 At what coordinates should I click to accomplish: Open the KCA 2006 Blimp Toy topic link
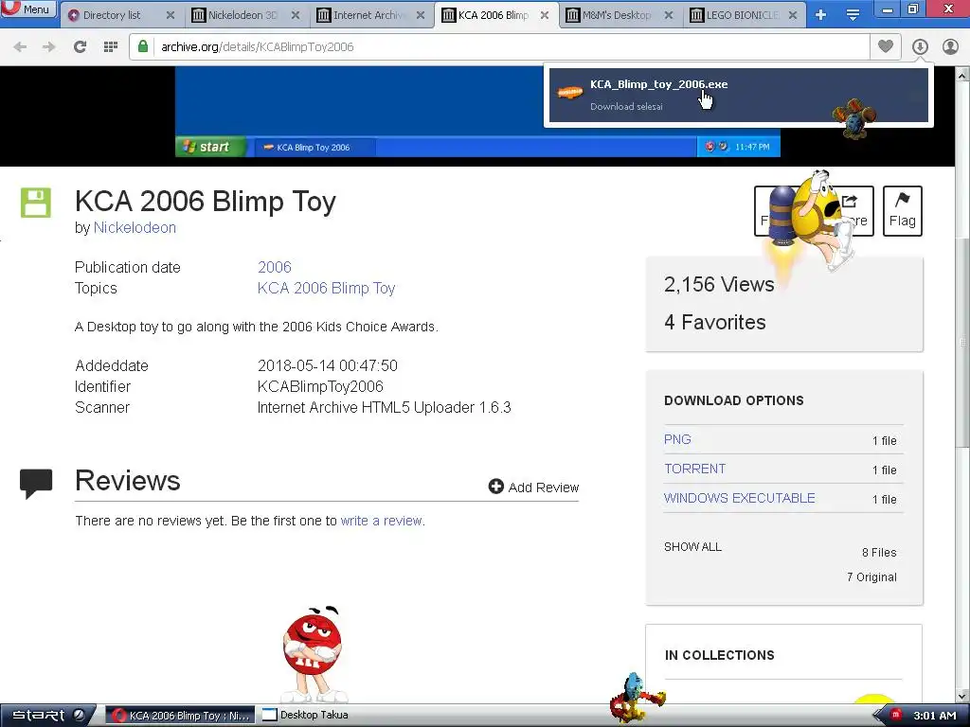[326, 288]
